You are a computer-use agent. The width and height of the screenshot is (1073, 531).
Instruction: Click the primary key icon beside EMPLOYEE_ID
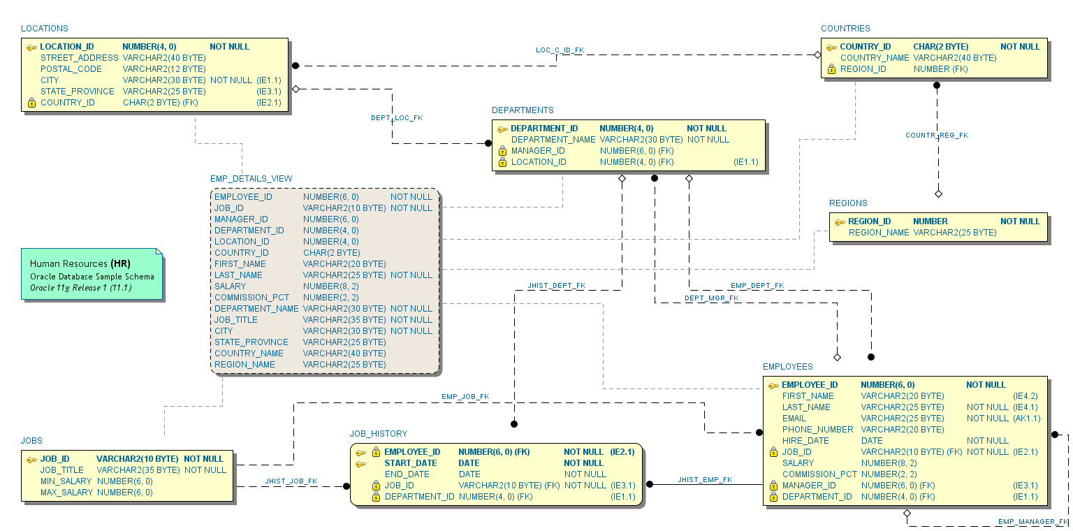point(772,384)
